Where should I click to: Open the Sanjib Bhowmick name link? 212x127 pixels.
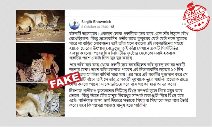click(x=96, y=22)
